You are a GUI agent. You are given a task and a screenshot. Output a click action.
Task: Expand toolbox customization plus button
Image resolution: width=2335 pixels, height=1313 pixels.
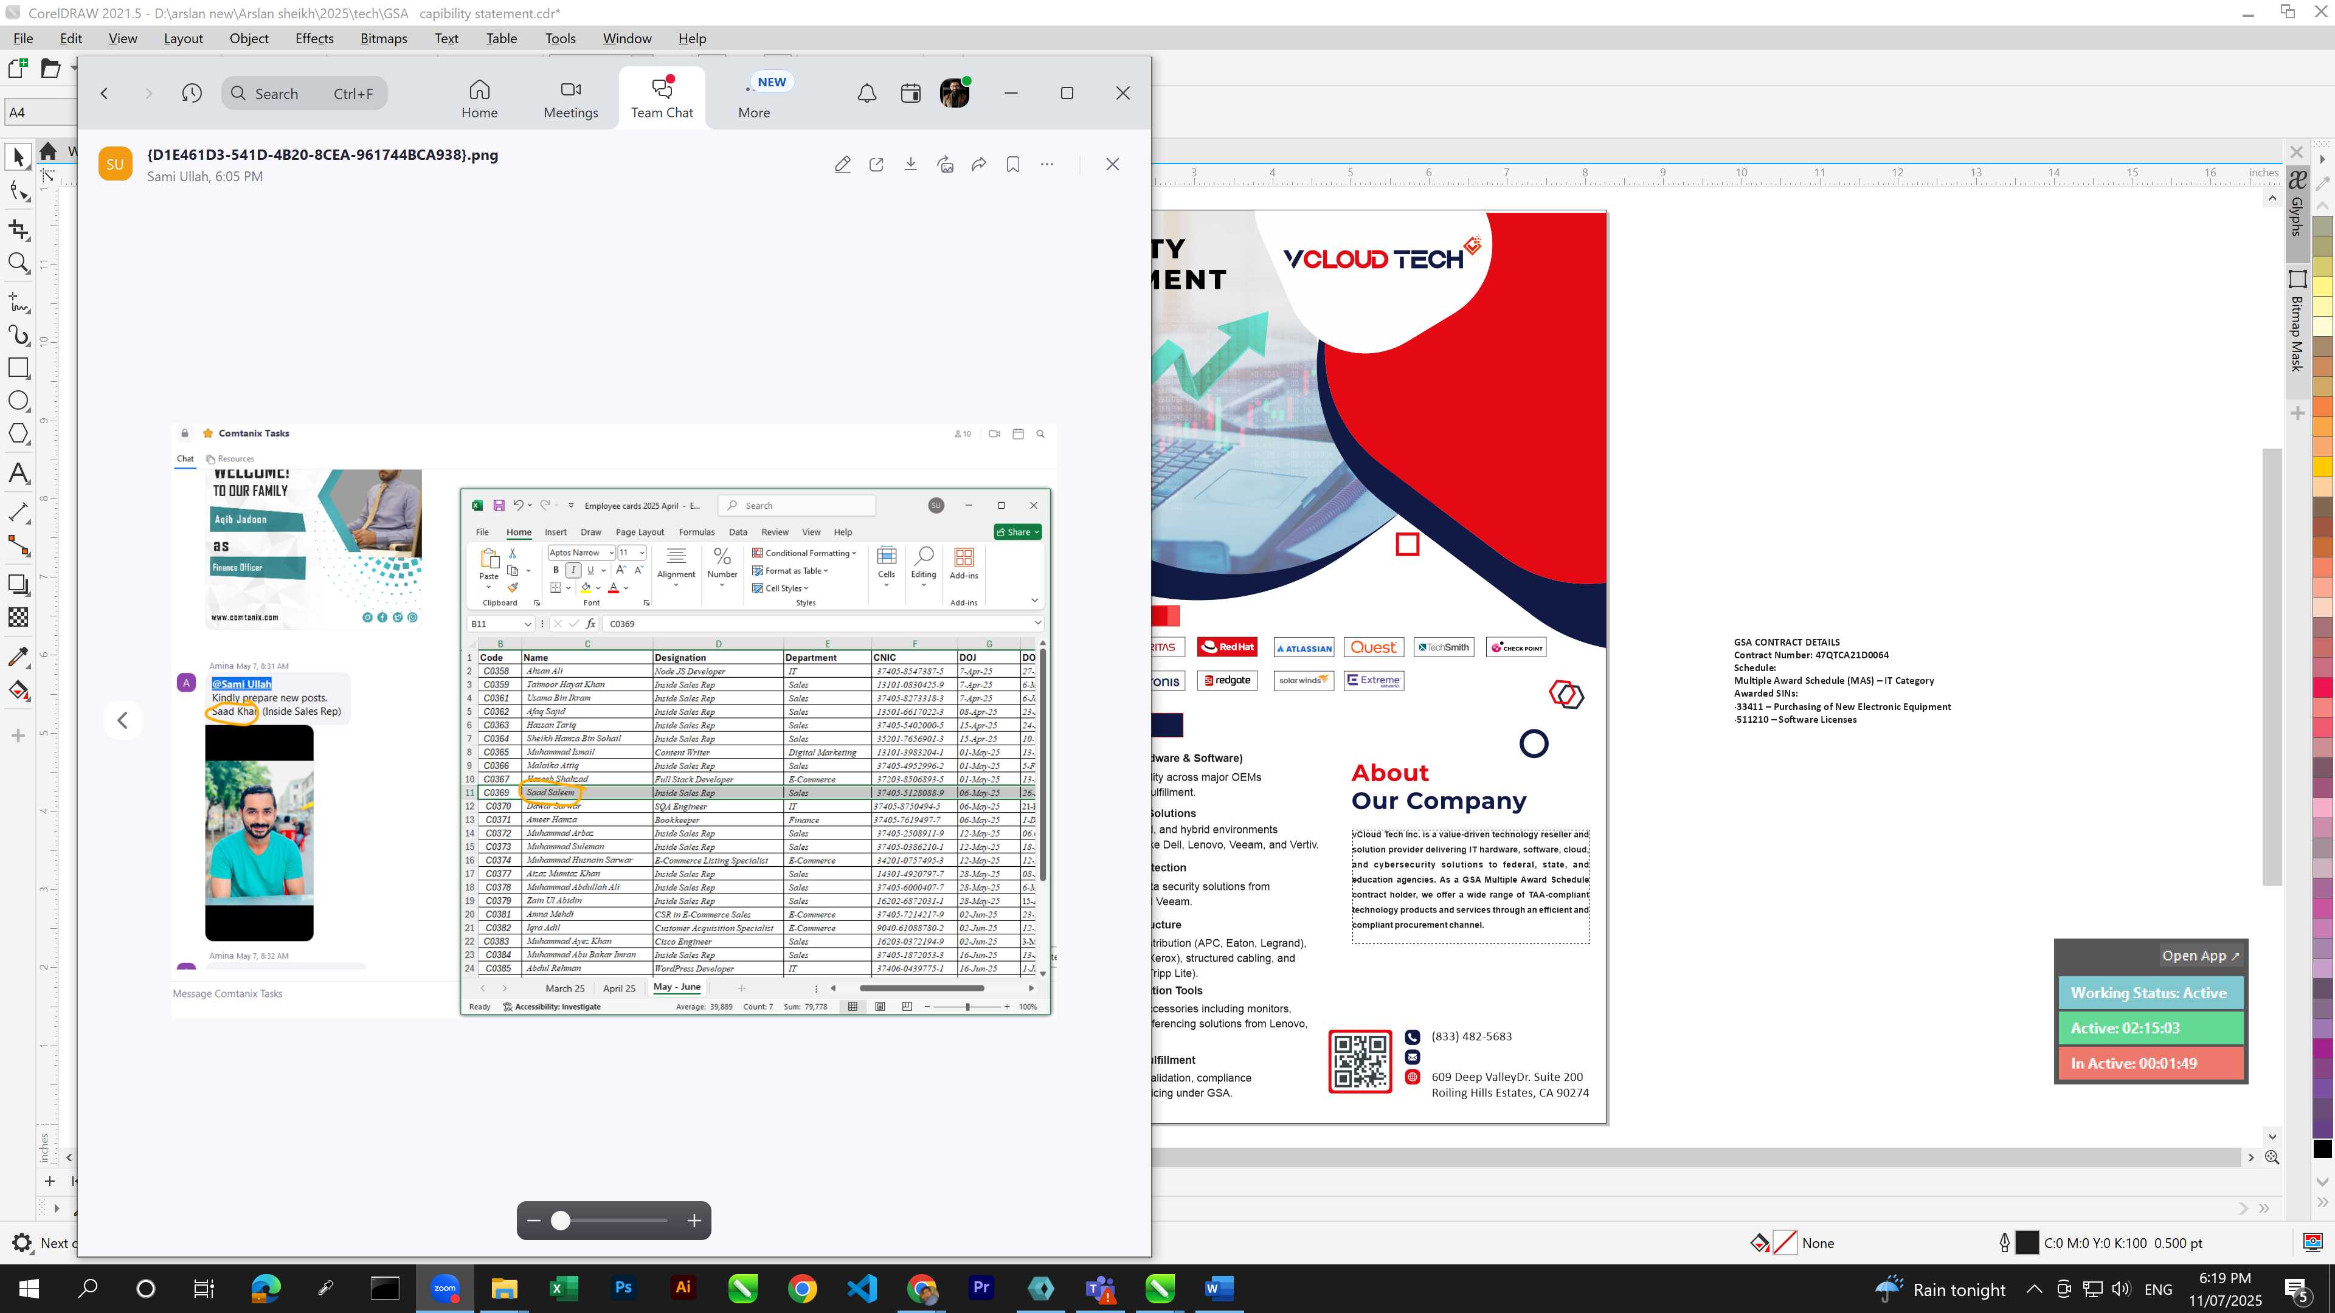[18, 735]
